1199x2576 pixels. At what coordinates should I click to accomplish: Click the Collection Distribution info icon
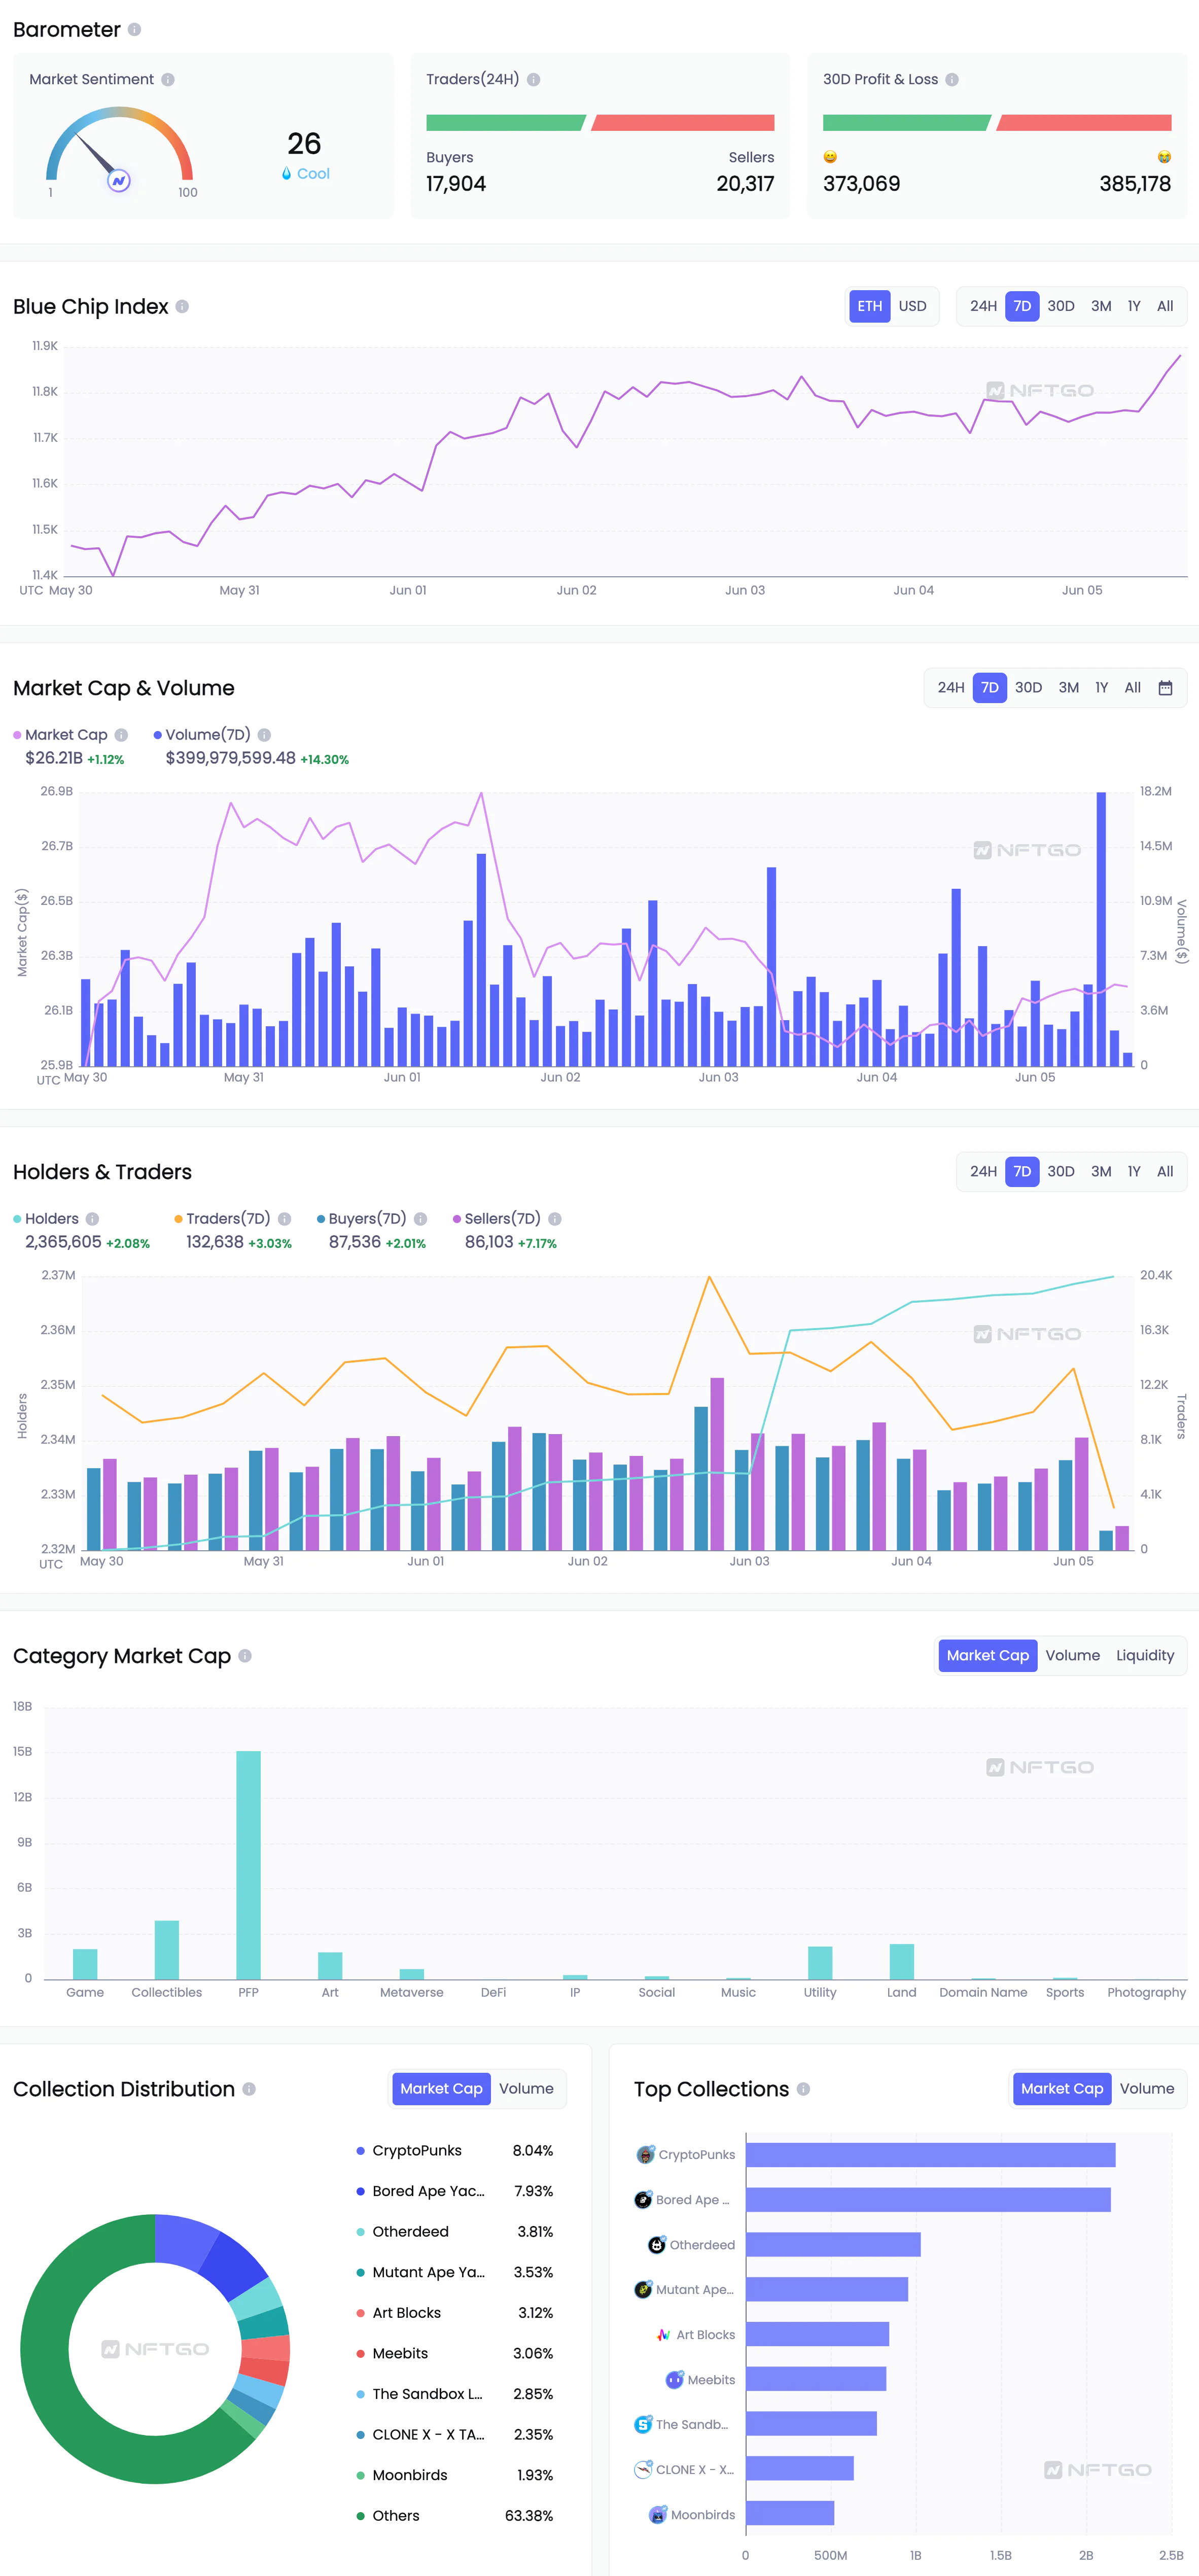click(249, 2089)
